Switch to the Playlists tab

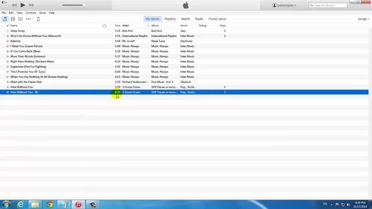pyautogui.click(x=170, y=19)
